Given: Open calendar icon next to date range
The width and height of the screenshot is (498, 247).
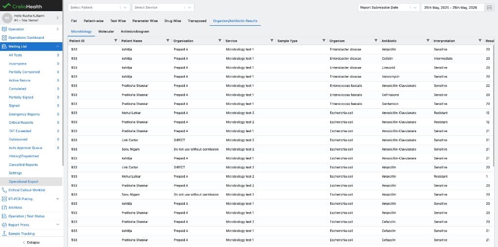Looking at the screenshot, I should tap(489, 7).
